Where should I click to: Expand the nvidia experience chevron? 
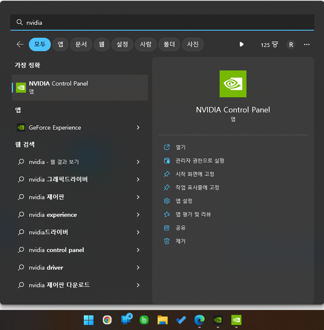coord(138,215)
